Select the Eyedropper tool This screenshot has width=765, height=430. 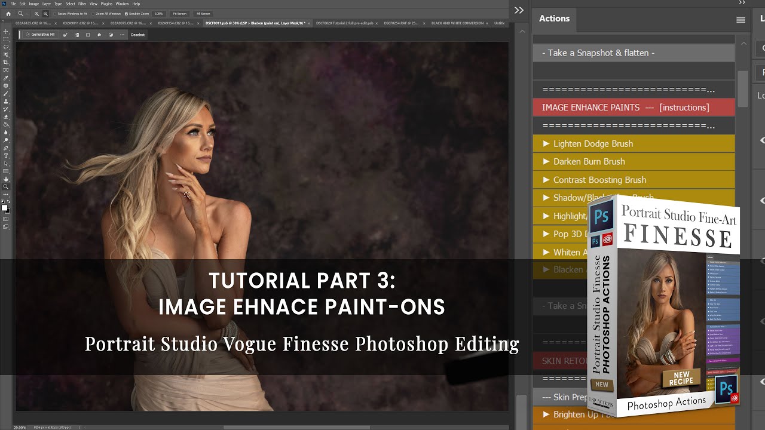coord(6,77)
